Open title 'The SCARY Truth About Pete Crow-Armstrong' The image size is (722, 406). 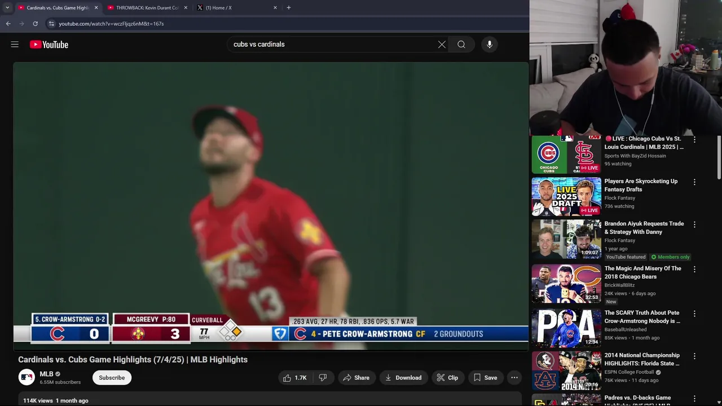click(x=642, y=317)
